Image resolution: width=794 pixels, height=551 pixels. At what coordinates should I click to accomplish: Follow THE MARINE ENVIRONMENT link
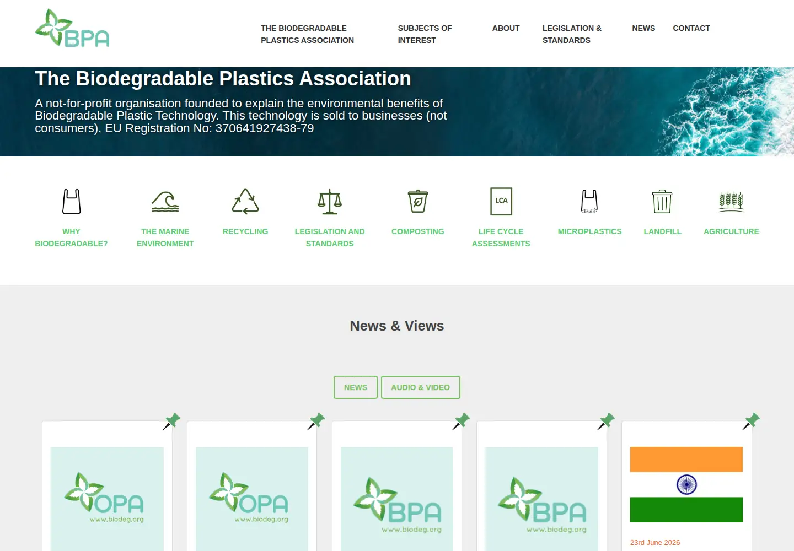165,237
